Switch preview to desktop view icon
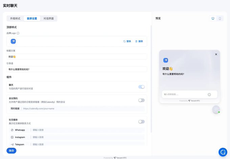230x159 pixels. (x=213, y=19)
